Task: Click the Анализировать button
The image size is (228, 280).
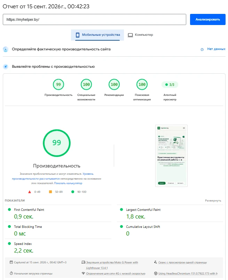Action: pyautogui.click(x=207, y=19)
